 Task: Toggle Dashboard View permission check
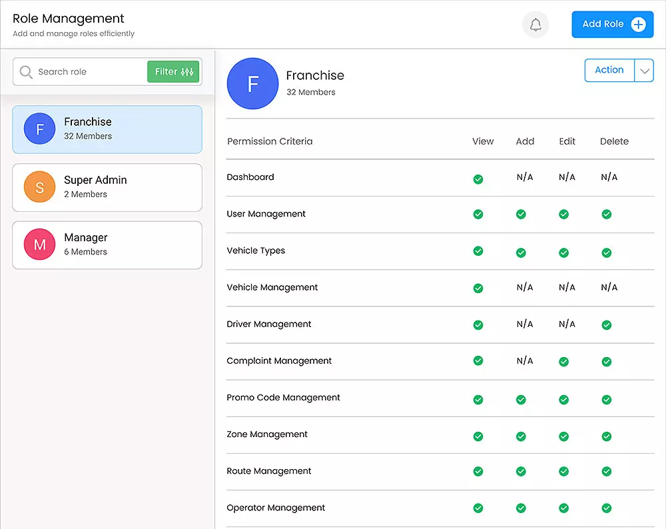pos(478,179)
